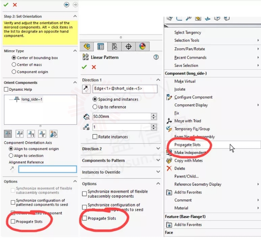Select third mirror orientation icon

(31, 134)
